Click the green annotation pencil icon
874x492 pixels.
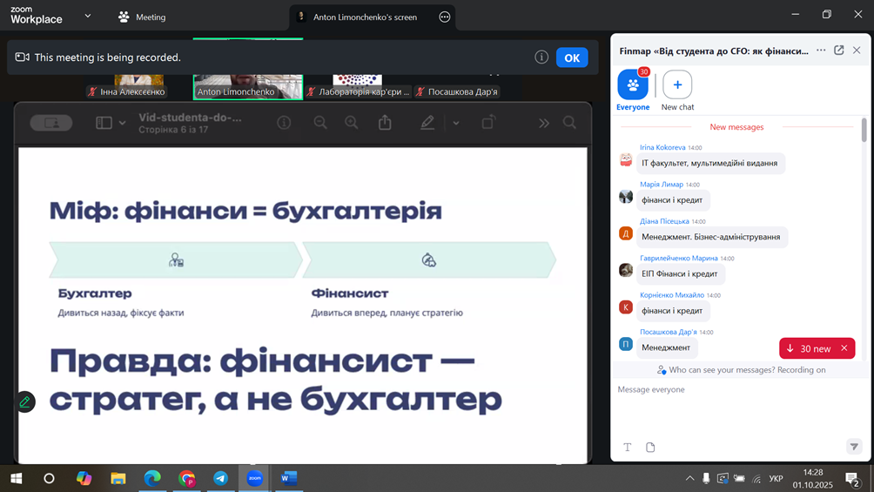pyautogui.click(x=25, y=401)
